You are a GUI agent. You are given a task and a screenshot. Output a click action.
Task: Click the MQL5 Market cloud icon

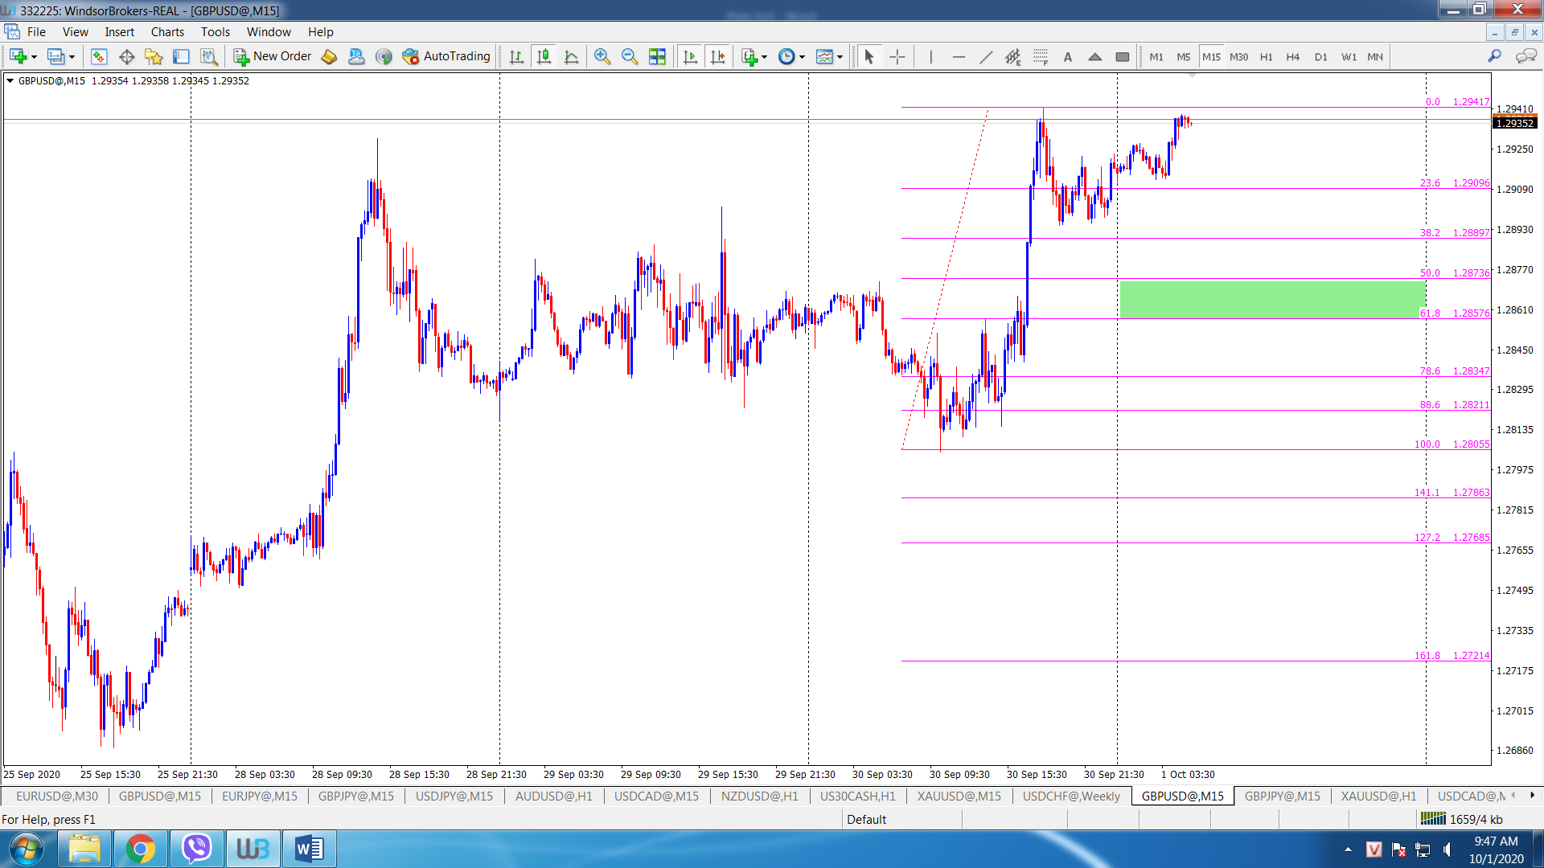[x=356, y=56]
